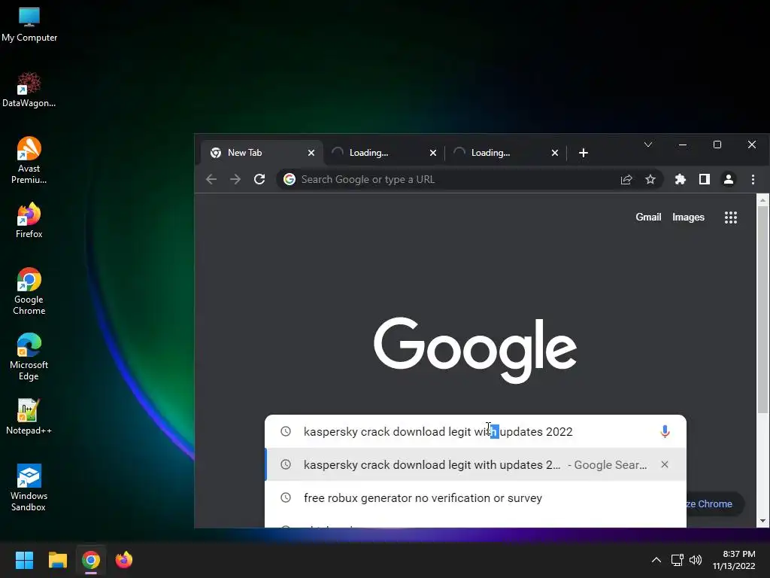Open Chrome three-dot menu
This screenshot has width=770, height=578.
pos(753,179)
